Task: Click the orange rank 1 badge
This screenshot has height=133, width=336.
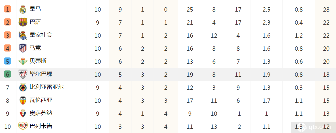Action: (x=7, y=9)
